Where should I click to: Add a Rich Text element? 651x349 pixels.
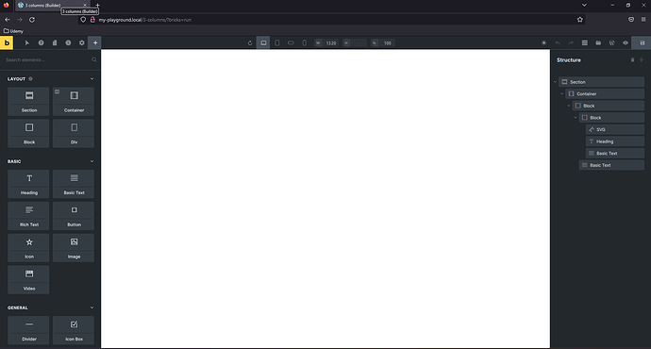click(28, 216)
